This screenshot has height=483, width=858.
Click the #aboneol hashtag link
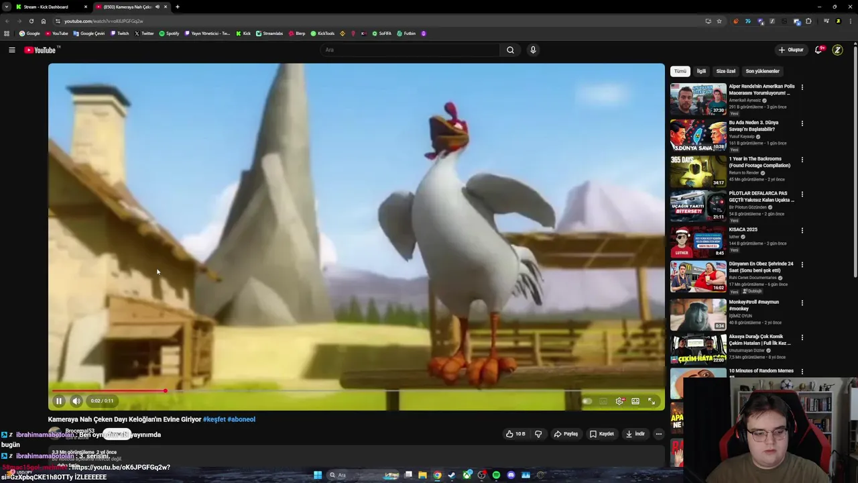241,419
